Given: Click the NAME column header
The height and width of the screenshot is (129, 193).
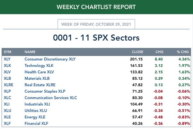Looking at the screenshot, I should pos(30,52).
